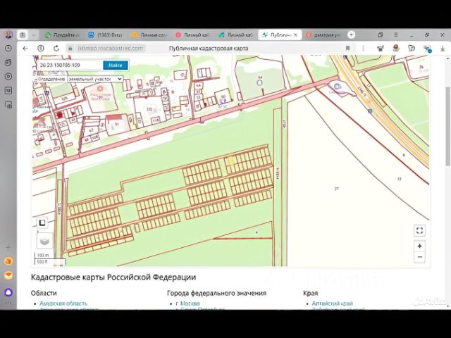The width and height of the screenshot is (451, 338).
Task: Click parcel number 27 on the map
Action: pos(337,189)
